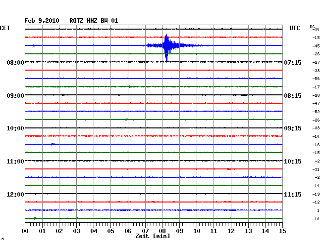Click minute tick label '05' on time axis
Image resolution: width=322 pixels, height=244 pixels.
pos(110,231)
